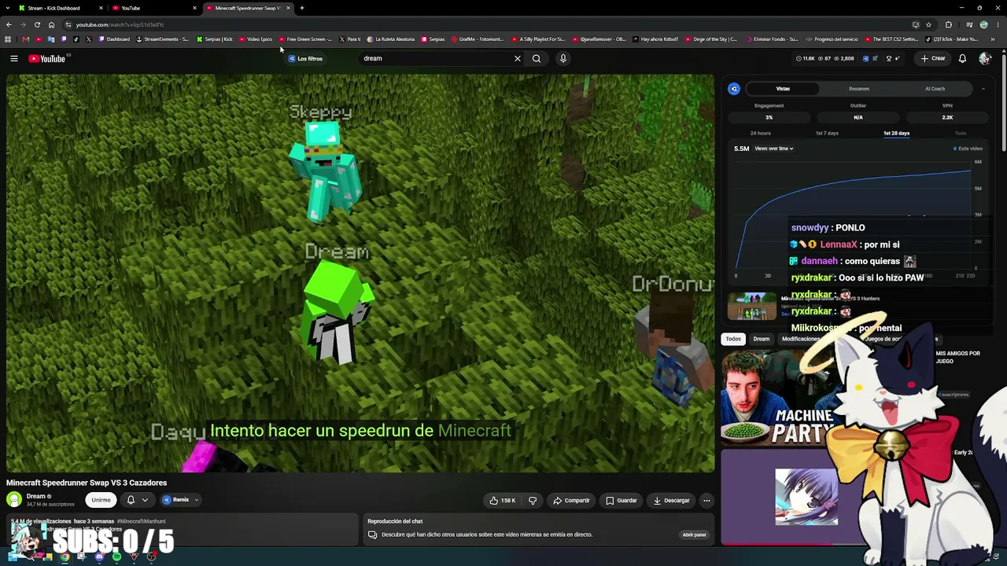Close the Minecraft Speedrunner Swap tab

point(288,8)
